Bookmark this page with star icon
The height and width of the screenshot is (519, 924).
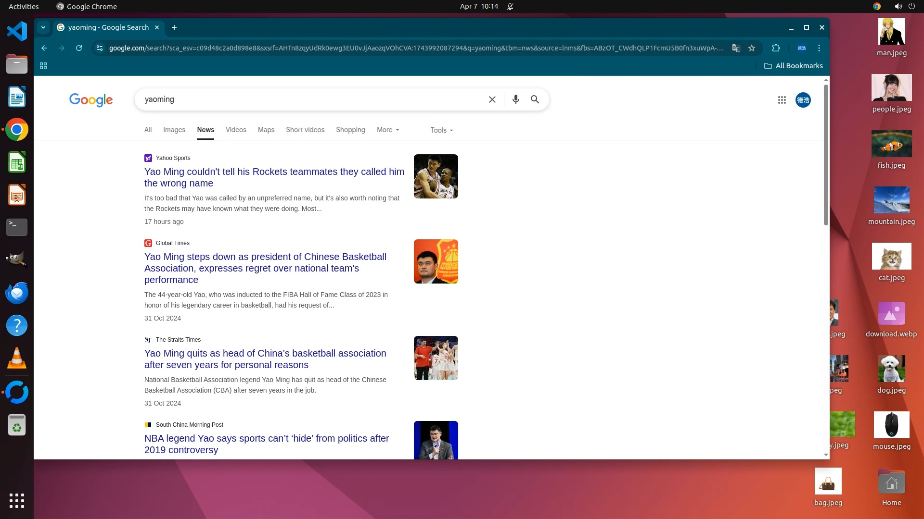coord(752,48)
